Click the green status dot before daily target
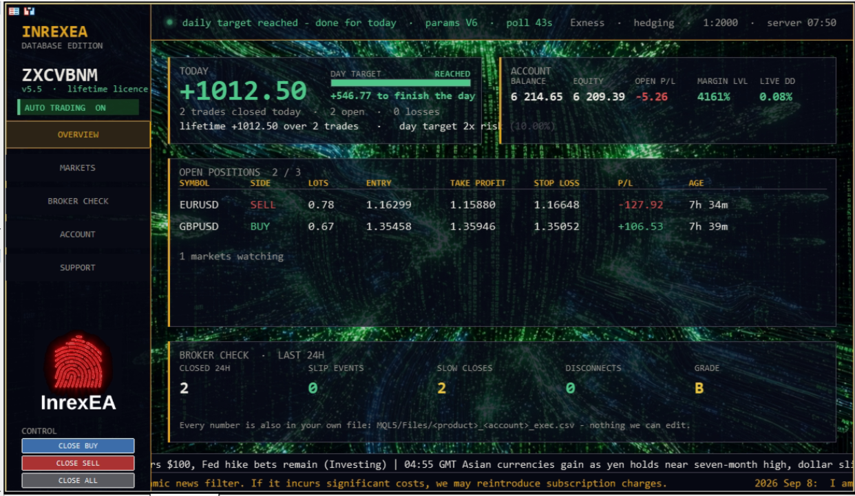The width and height of the screenshot is (855, 496). 169,23
